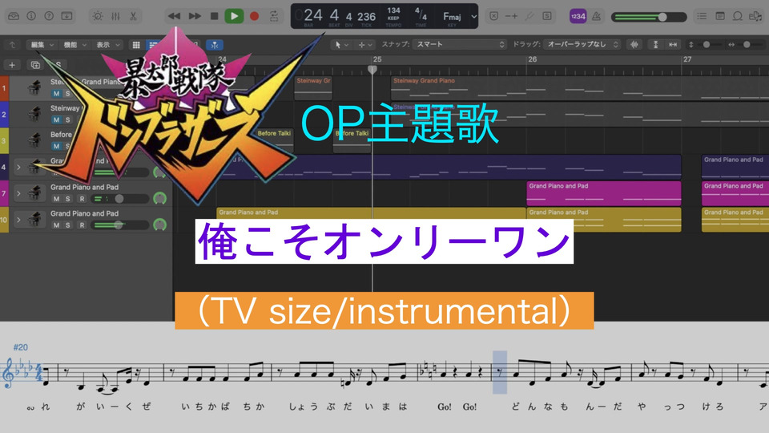This screenshot has width=769, height=433.
Task: Expand the track 7 stack chevron
Action: point(18,193)
